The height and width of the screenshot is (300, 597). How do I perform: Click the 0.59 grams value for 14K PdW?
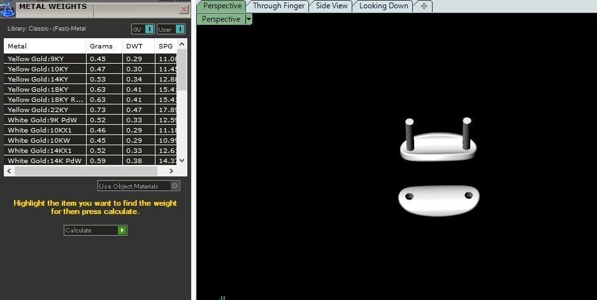(98, 161)
